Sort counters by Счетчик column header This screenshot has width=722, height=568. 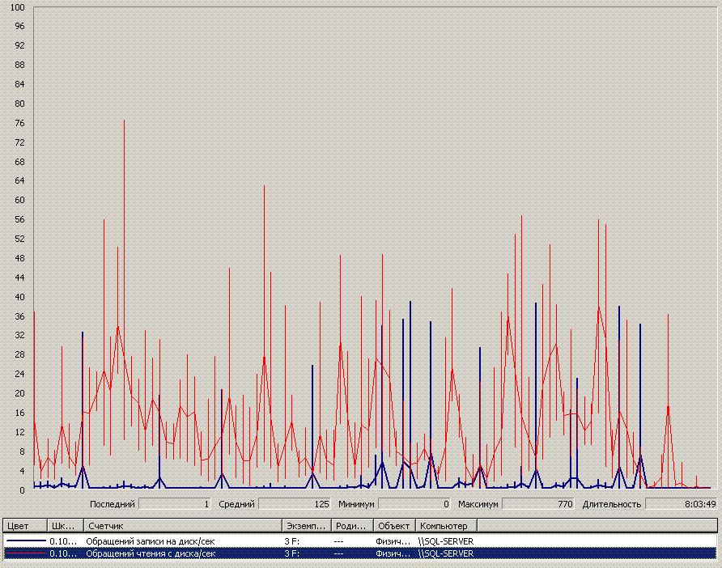pyautogui.click(x=182, y=526)
